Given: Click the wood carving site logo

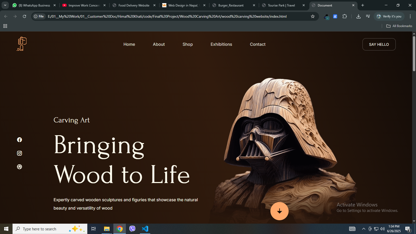Looking at the screenshot, I should (22, 44).
